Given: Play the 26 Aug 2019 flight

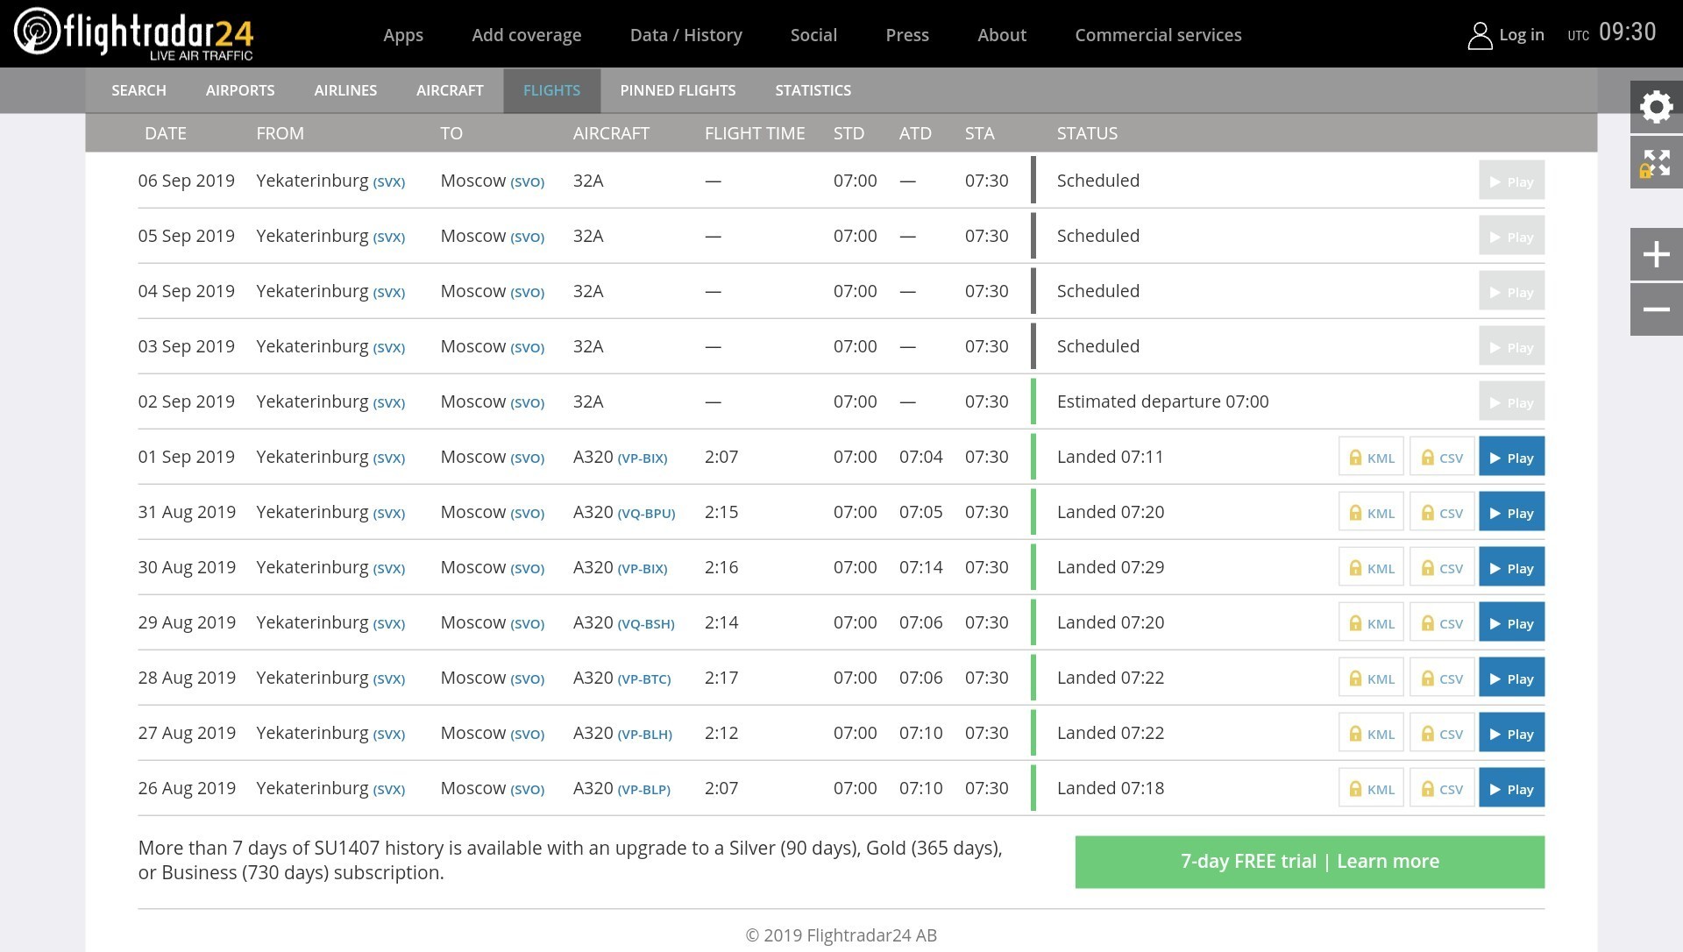Looking at the screenshot, I should coord(1511,789).
